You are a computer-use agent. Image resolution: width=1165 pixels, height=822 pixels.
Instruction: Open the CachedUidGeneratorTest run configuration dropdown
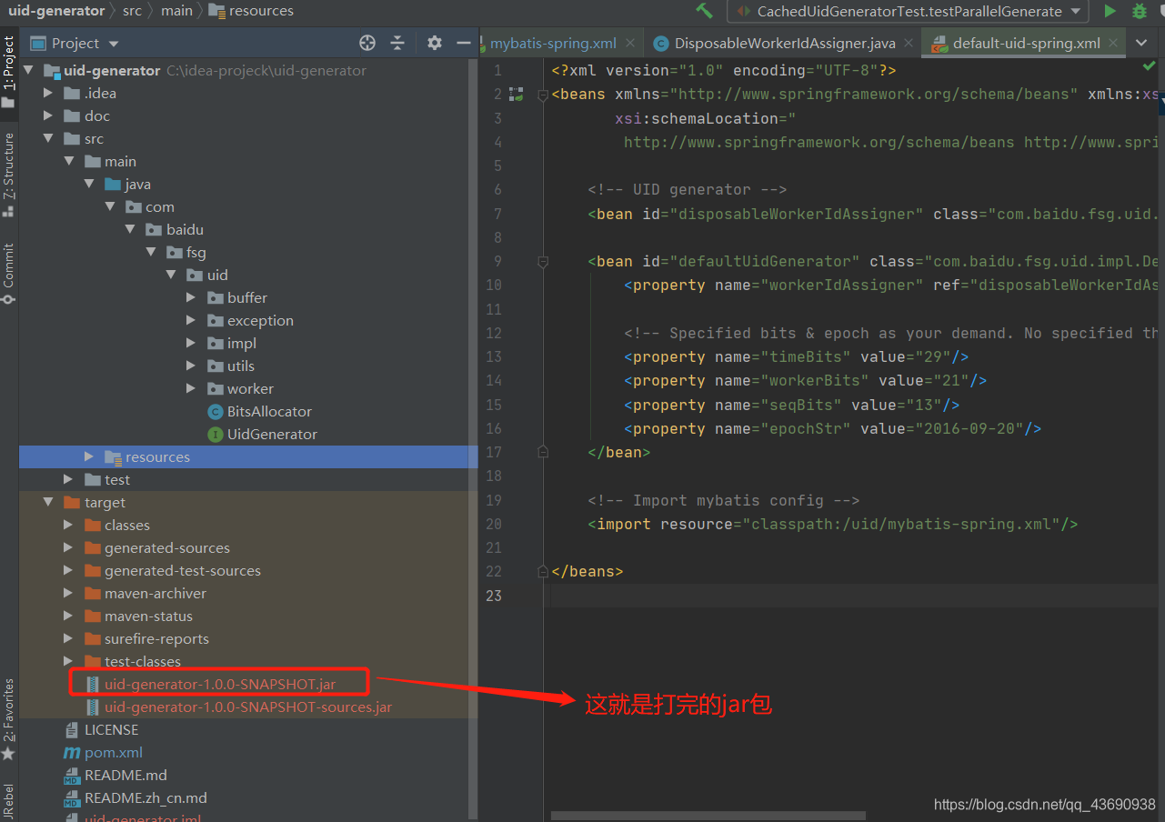(x=908, y=11)
